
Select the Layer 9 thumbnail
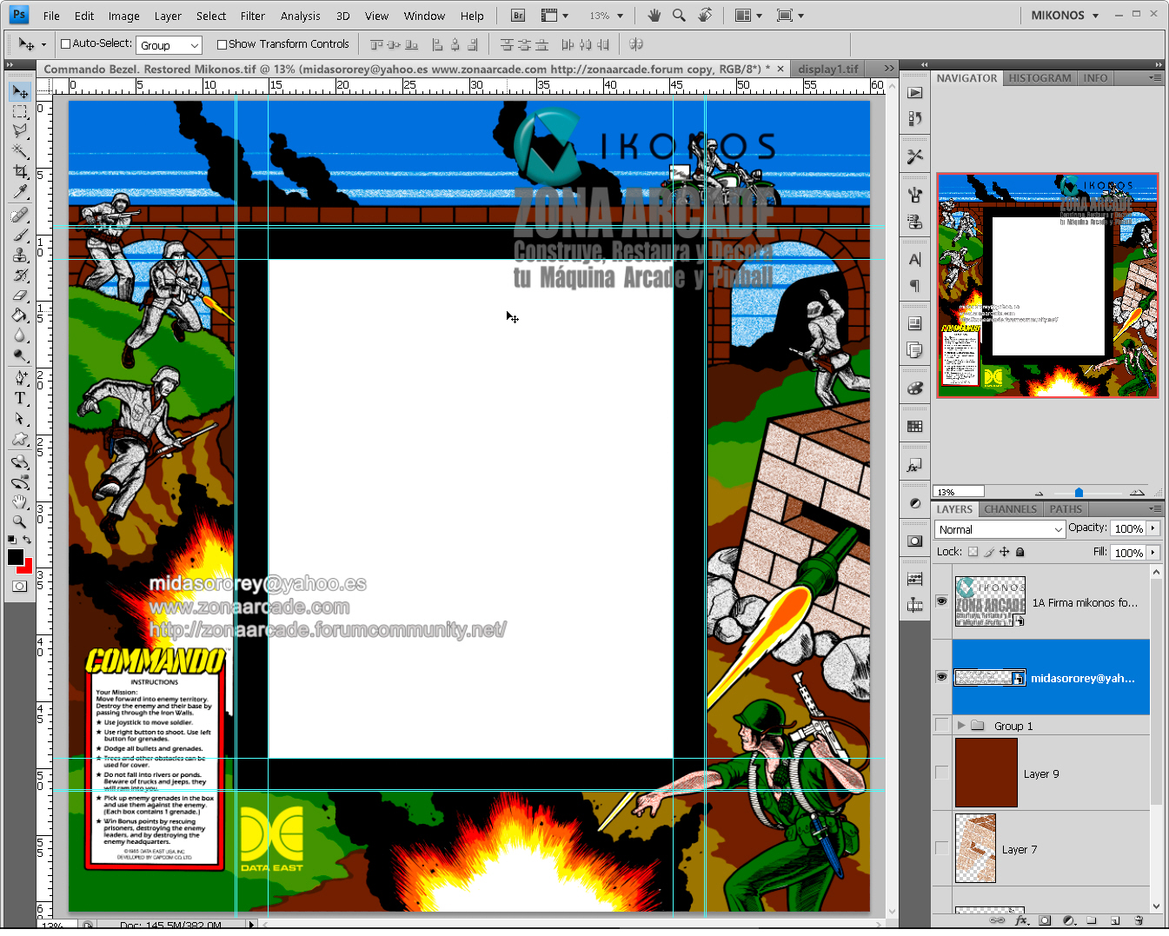click(986, 773)
